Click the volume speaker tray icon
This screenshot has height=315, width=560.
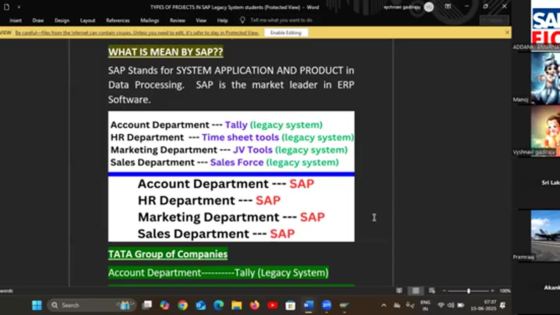(451, 305)
